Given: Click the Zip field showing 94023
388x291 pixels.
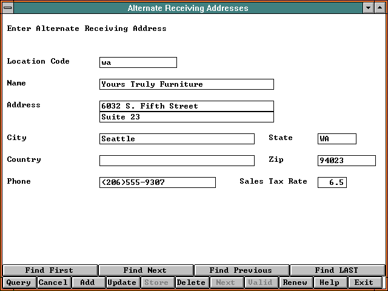Looking at the screenshot, I should pos(346,161).
